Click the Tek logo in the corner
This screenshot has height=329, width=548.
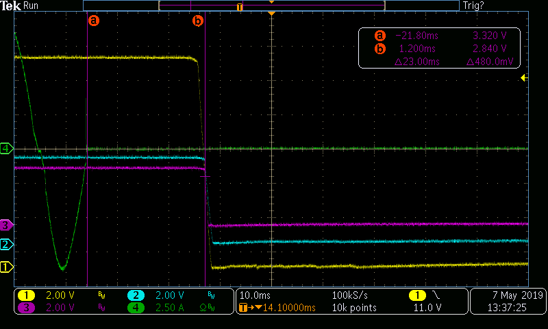pyautogui.click(x=10, y=5)
